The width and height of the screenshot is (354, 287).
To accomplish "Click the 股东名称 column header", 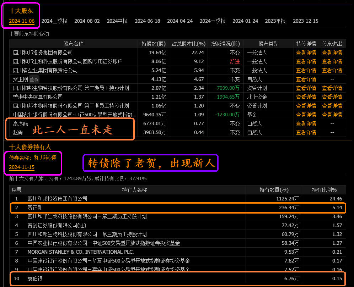I will 73,44.
